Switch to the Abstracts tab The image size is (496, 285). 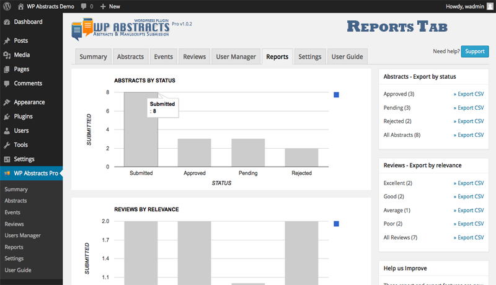[x=130, y=56]
